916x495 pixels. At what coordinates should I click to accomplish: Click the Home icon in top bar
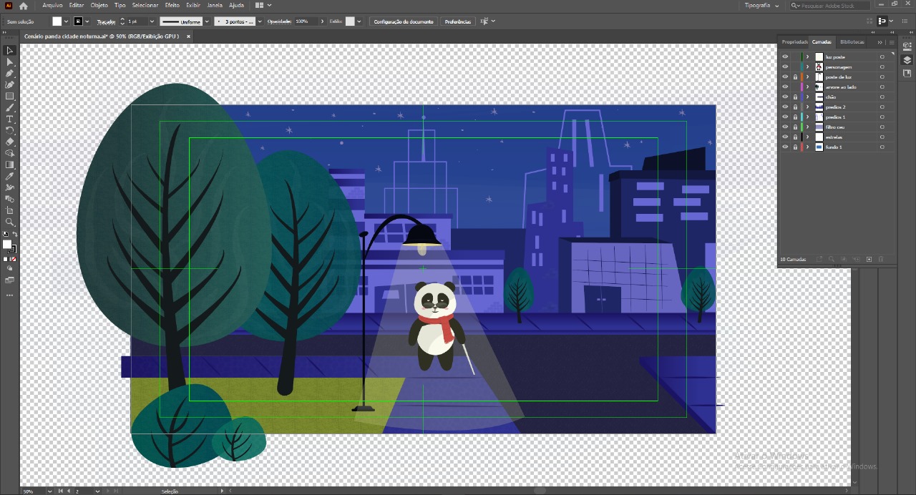point(24,6)
